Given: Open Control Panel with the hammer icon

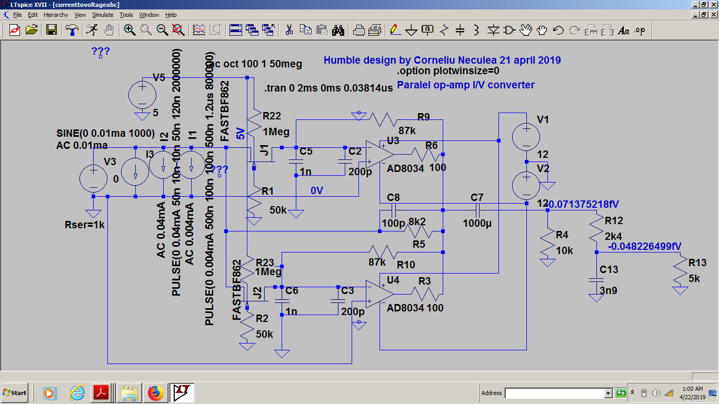Looking at the screenshot, I should (x=72, y=30).
